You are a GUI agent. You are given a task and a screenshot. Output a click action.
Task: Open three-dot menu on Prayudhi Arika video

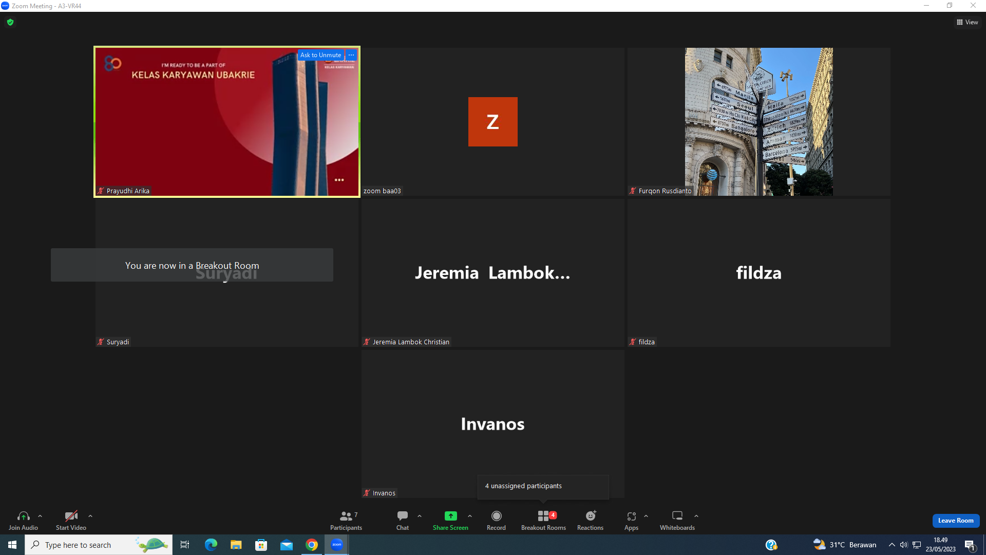[339, 180]
